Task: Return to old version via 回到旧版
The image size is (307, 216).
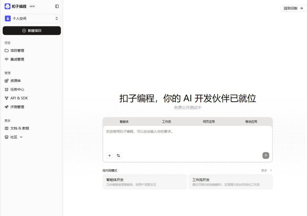Action: tap(293, 8)
